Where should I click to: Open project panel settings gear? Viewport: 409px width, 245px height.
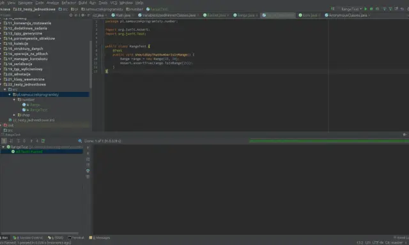tap(83, 15)
